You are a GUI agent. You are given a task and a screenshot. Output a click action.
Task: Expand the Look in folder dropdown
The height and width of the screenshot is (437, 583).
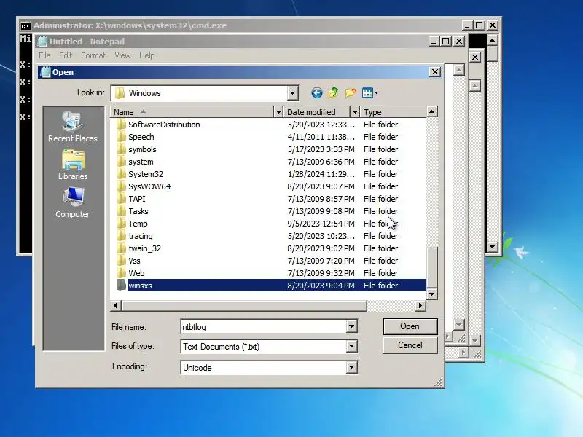(x=293, y=93)
